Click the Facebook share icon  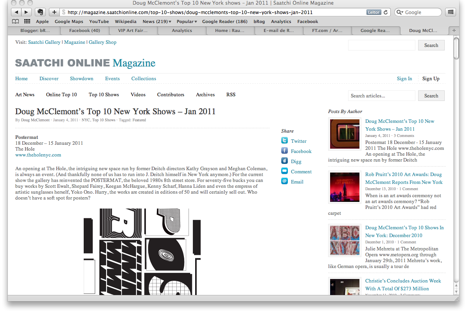(285, 151)
